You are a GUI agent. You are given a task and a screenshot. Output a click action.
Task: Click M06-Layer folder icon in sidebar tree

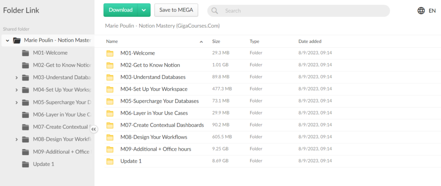click(25, 115)
